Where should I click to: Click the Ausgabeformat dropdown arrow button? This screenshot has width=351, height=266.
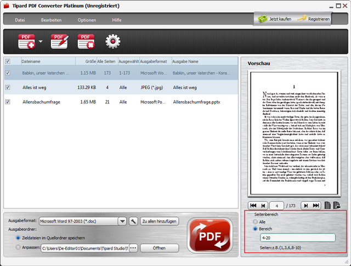click(122, 221)
